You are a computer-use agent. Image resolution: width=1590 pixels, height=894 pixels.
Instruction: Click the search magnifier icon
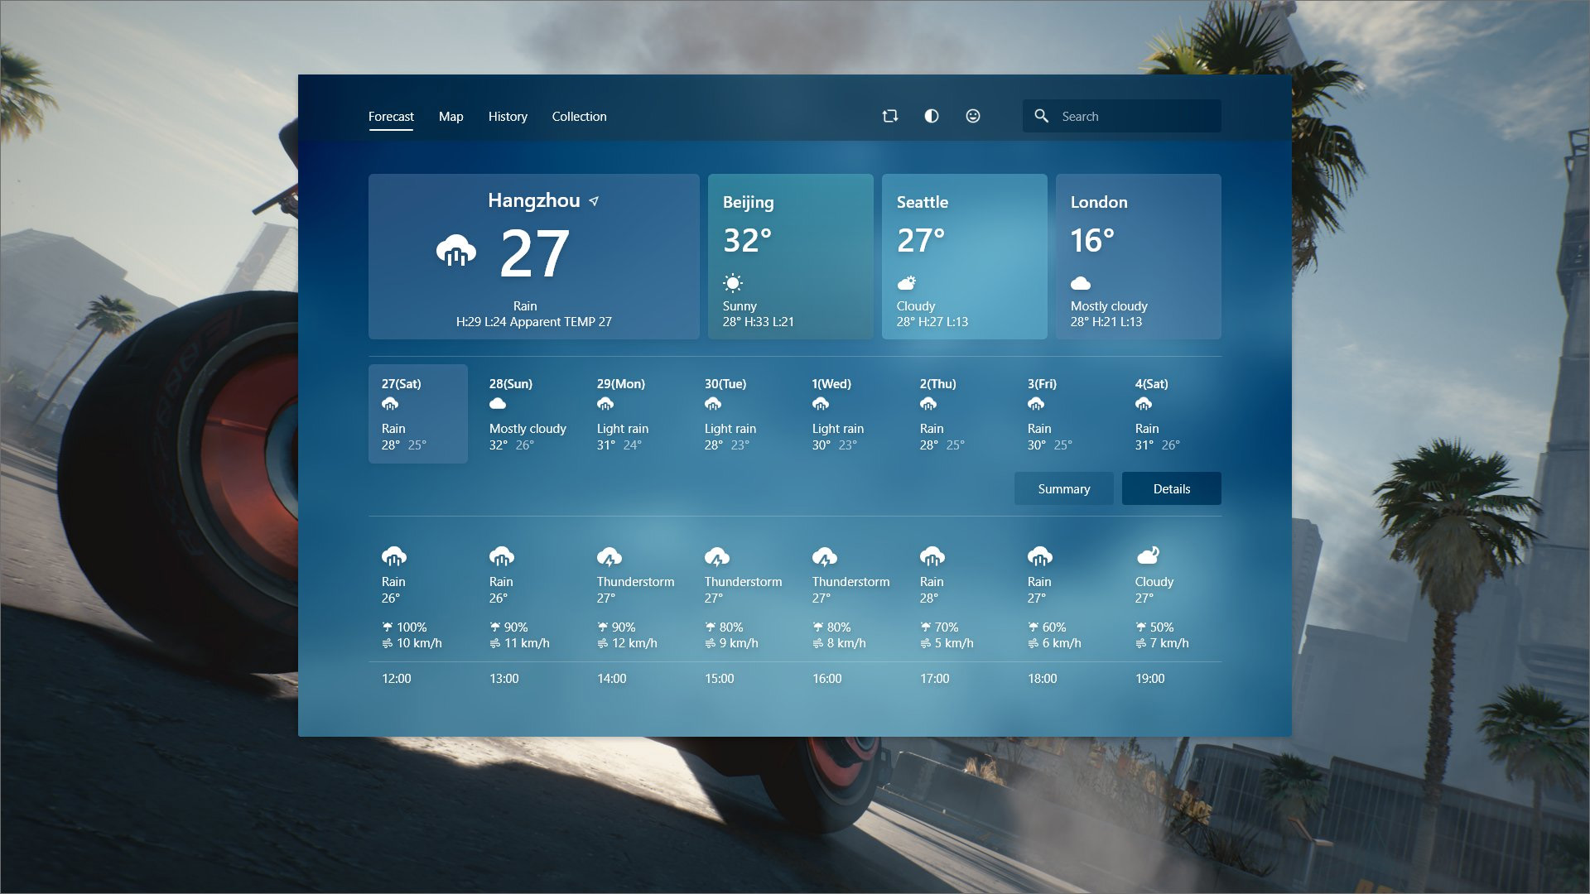[1041, 116]
